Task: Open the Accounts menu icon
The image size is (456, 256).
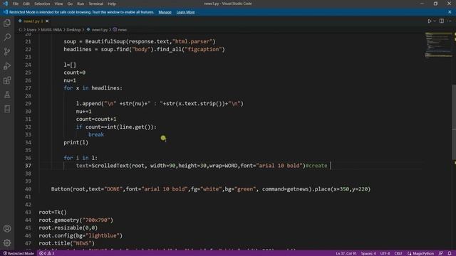Action: [x=7, y=228]
